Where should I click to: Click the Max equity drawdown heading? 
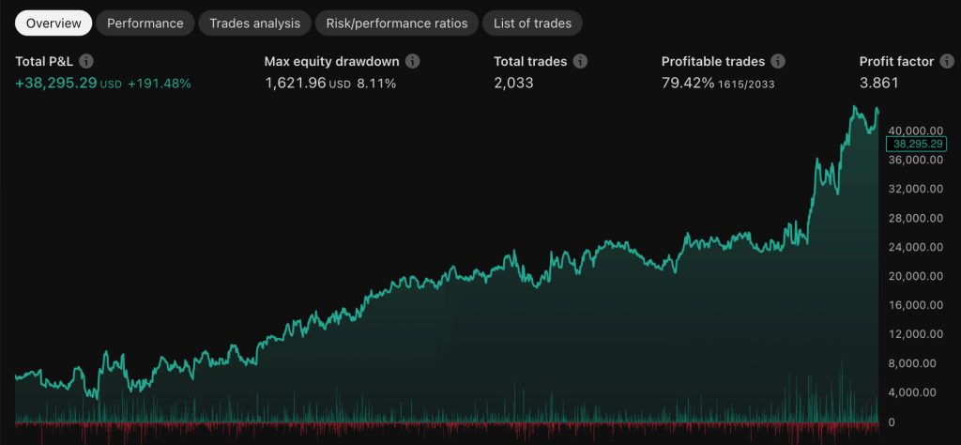click(x=331, y=61)
